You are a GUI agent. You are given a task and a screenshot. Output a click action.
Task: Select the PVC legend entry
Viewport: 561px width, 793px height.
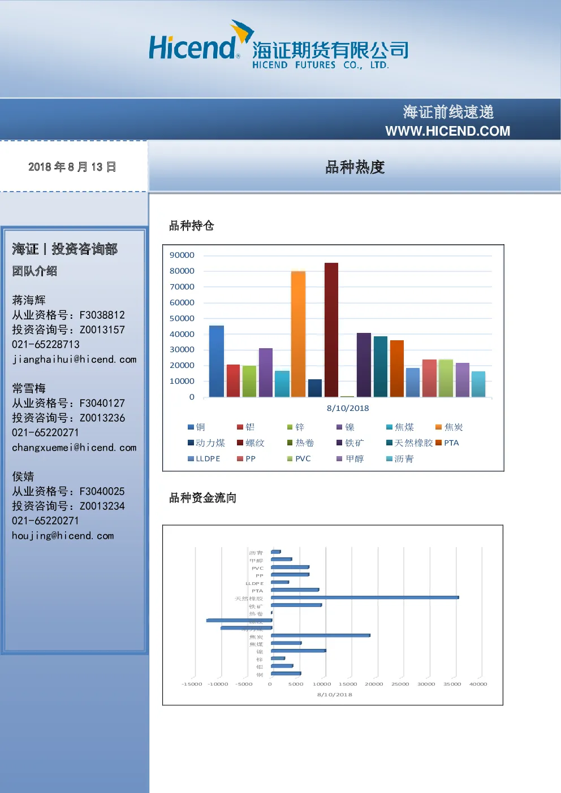pos(299,459)
